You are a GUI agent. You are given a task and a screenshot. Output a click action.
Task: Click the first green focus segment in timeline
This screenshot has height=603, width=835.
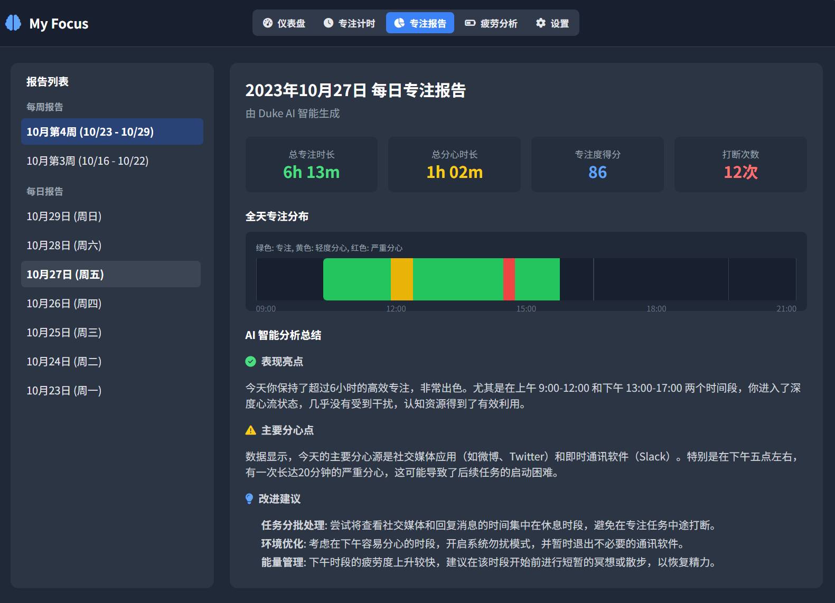tap(357, 279)
